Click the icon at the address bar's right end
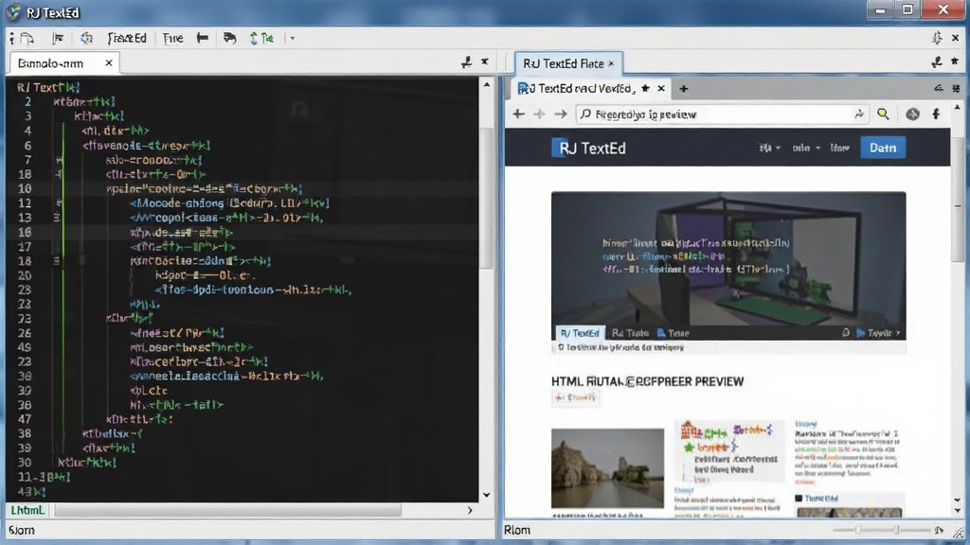 pyautogui.click(x=859, y=114)
